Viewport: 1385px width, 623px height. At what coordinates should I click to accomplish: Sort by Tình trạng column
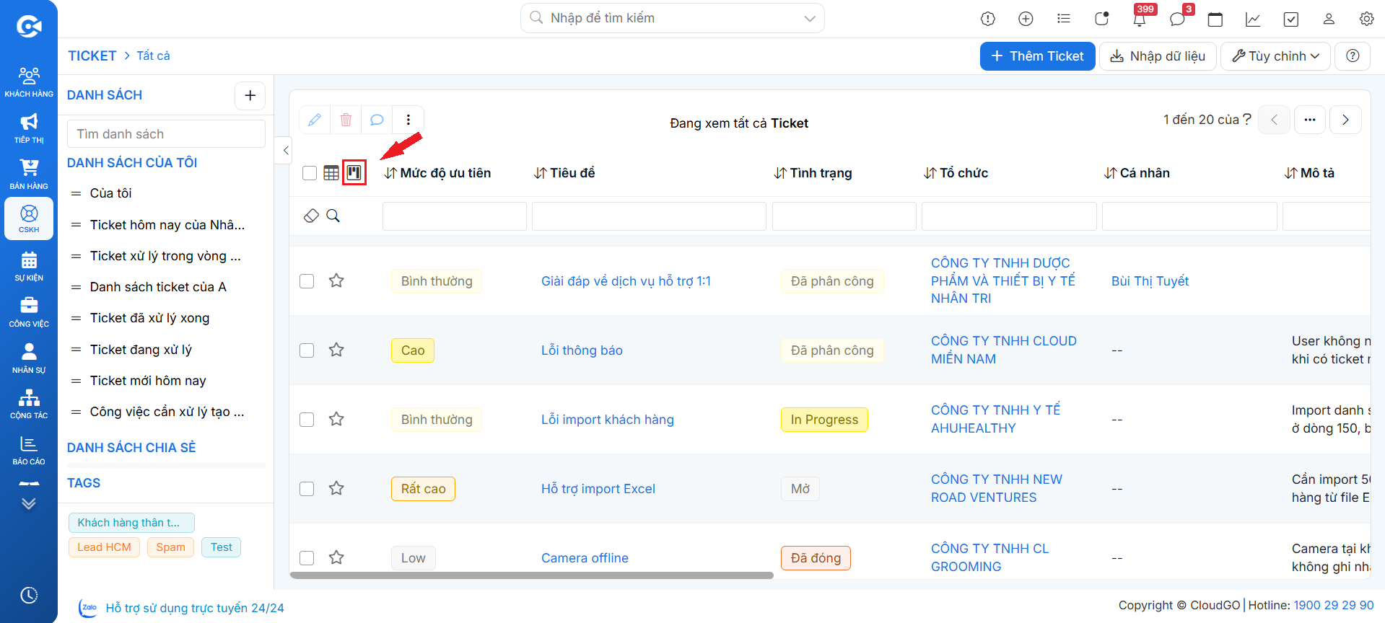point(813,173)
